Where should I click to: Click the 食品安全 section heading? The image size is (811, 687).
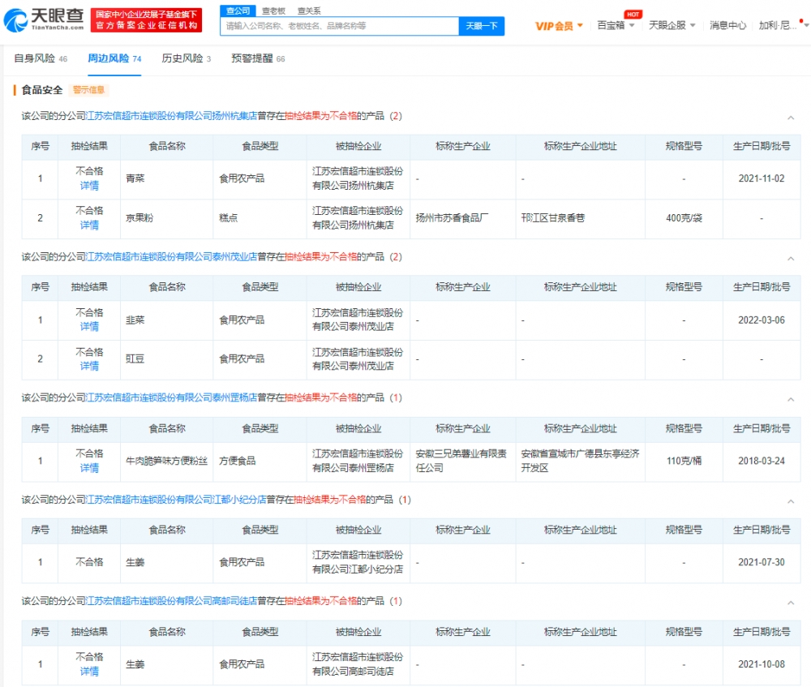tap(42, 90)
